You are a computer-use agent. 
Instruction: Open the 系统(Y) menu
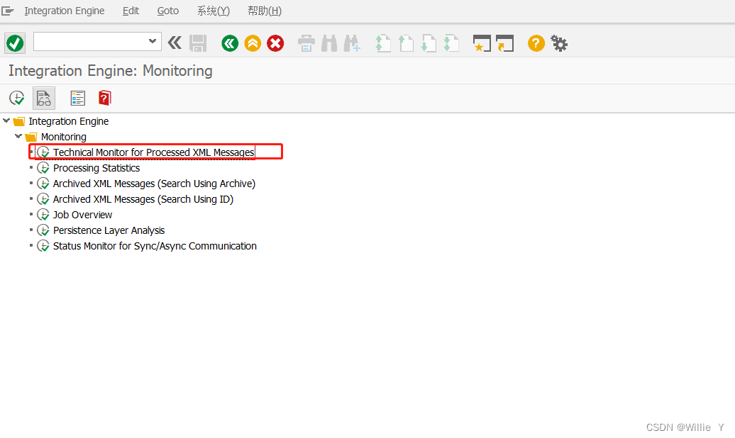coord(214,11)
